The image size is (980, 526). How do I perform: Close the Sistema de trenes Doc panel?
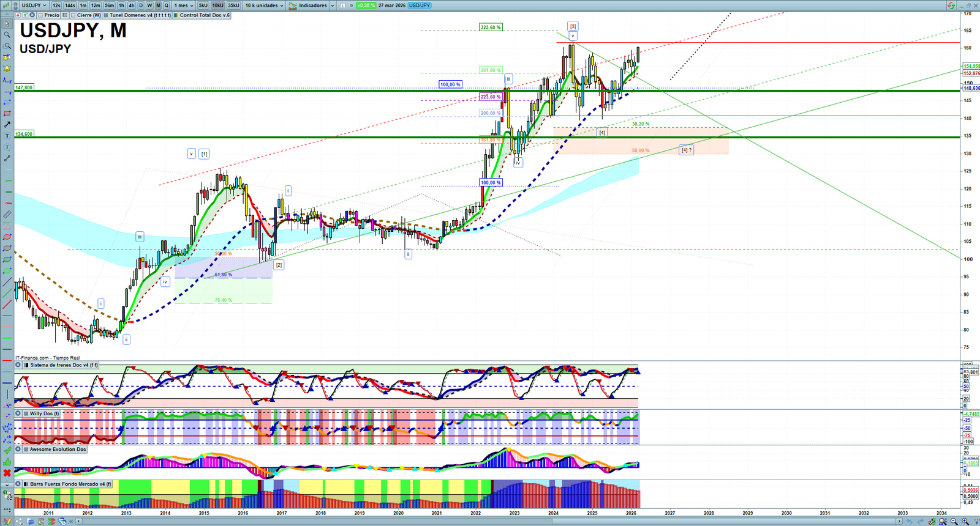18,365
